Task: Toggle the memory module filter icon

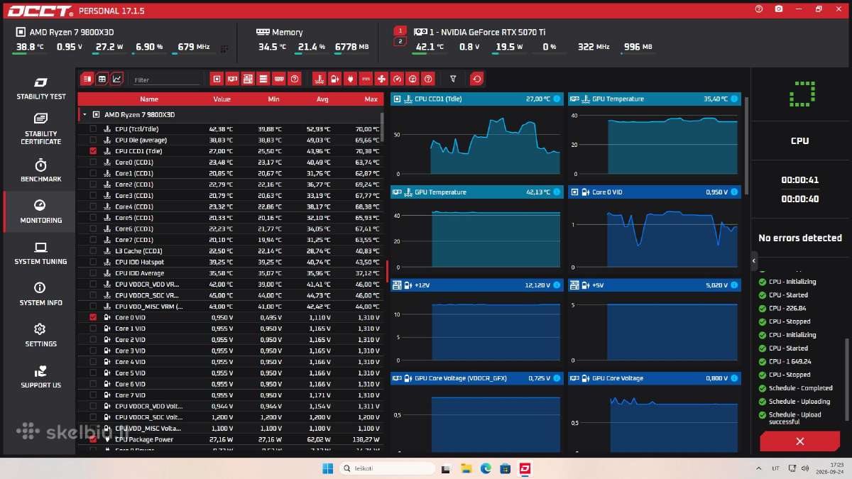Action: coord(279,79)
